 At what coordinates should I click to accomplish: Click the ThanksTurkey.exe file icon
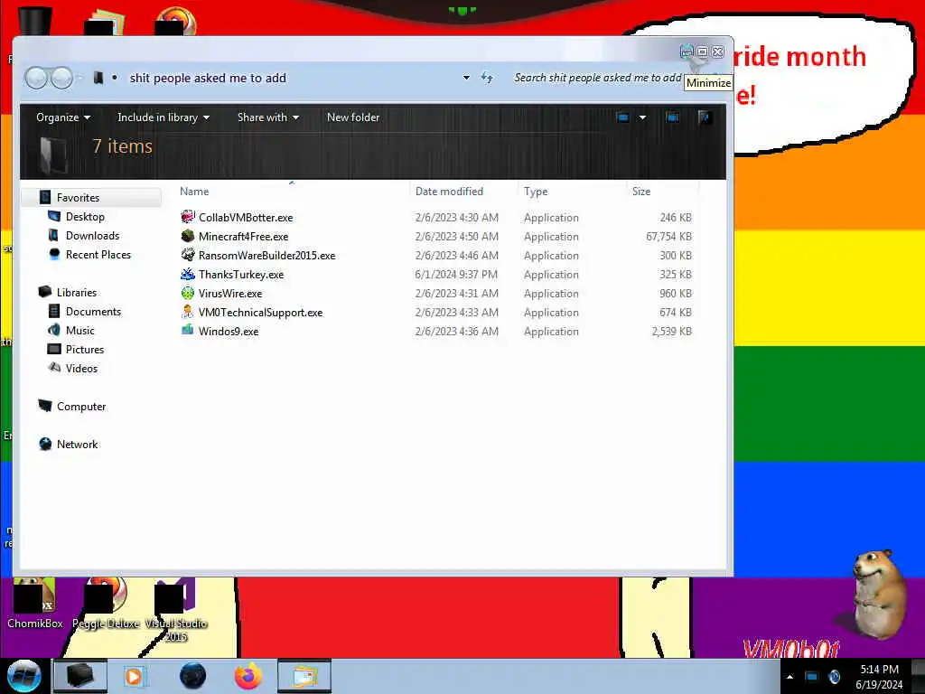pos(188,274)
